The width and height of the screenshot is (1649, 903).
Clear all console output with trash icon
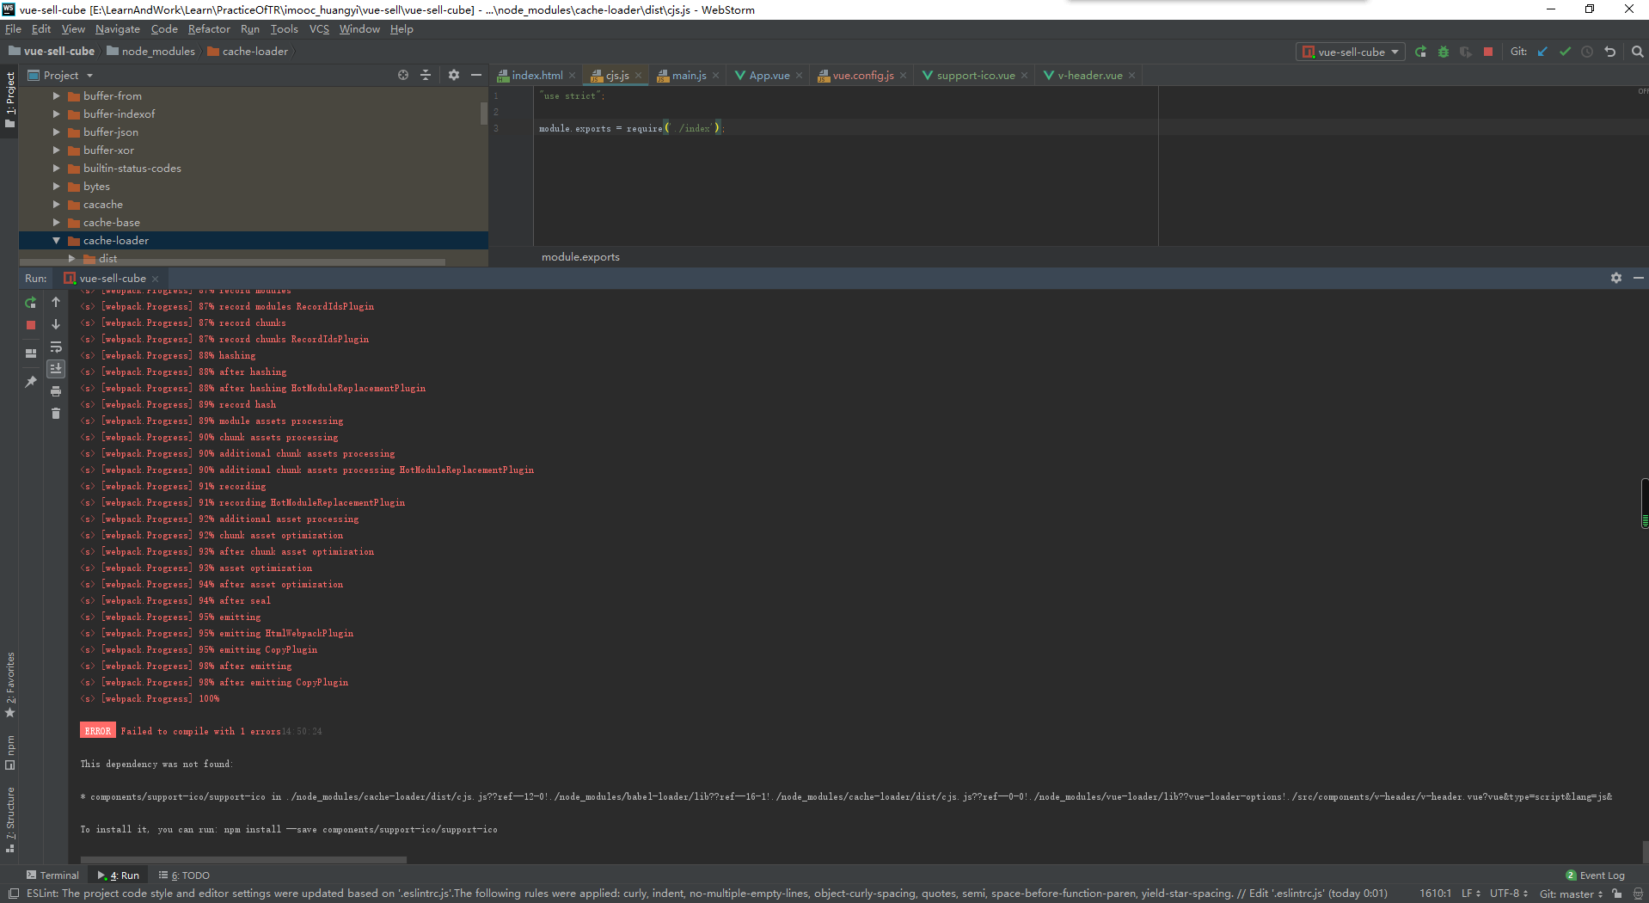(x=56, y=414)
